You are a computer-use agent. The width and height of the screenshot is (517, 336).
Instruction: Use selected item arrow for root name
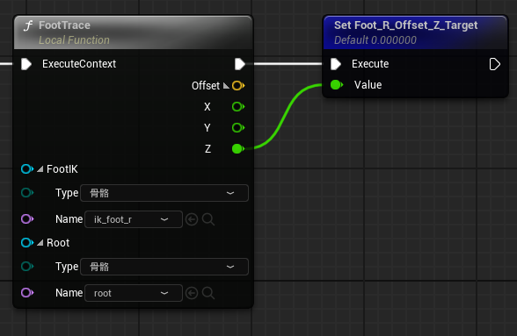tap(192, 293)
